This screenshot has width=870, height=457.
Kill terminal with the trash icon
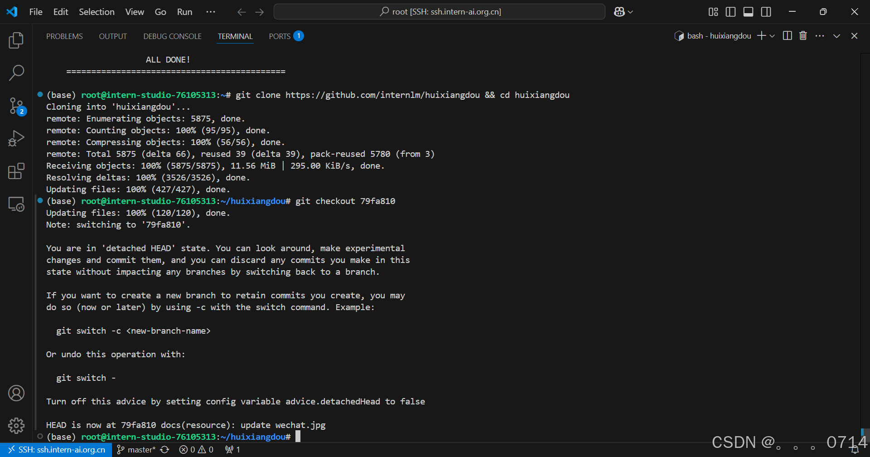[x=803, y=36]
